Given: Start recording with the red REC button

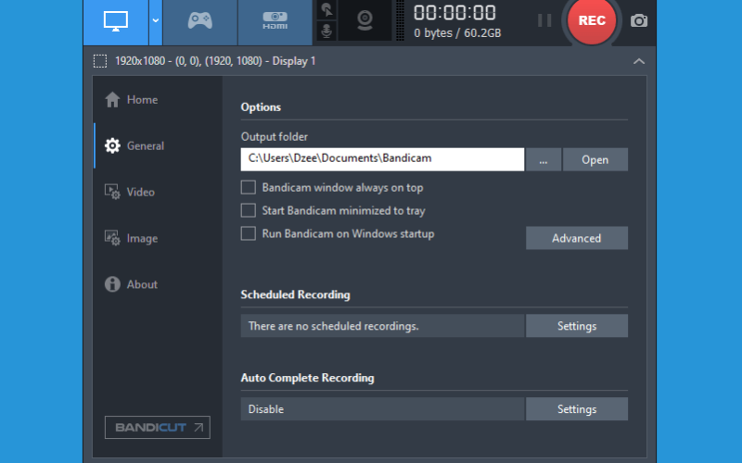Looking at the screenshot, I should pos(592,20).
